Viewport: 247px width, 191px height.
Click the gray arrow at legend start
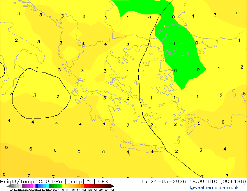coord(9,186)
